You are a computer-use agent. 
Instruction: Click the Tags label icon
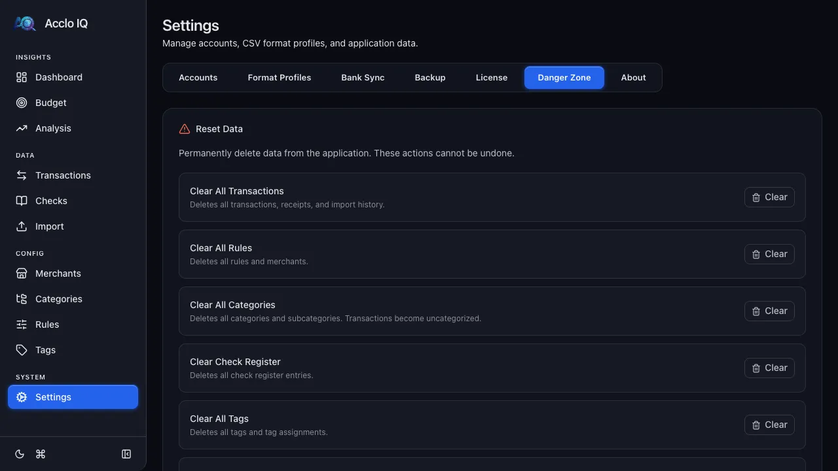tap(22, 350)
